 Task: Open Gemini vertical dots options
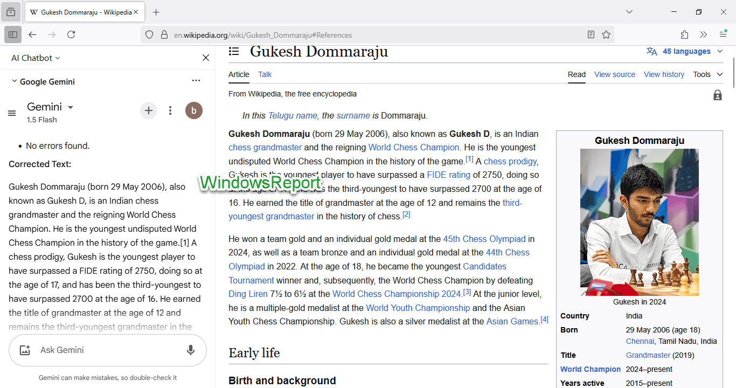(x=170, y=110)
